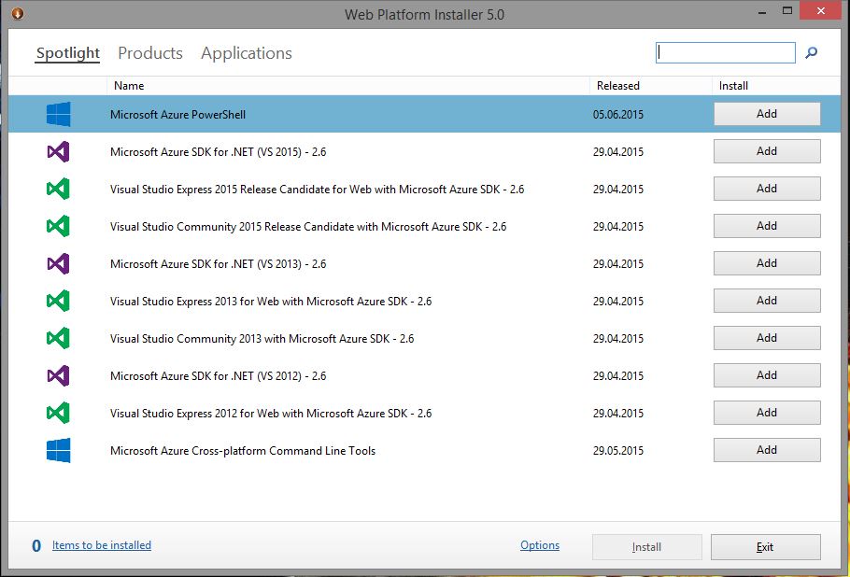Click the green icon for Visual Studio Community 2013
This screenshot has width=850, height=577.
[x=59, y=339]
